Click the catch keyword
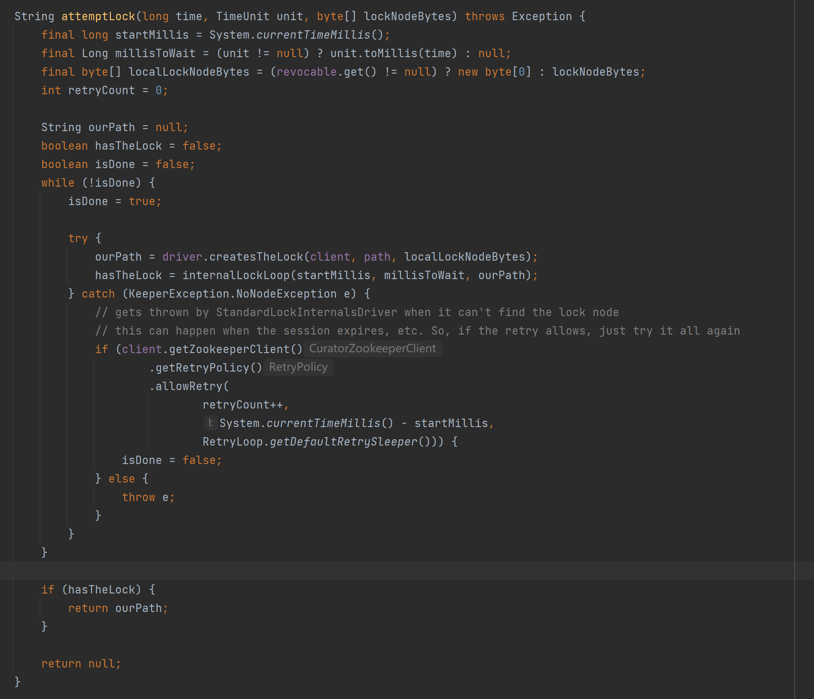The width and height of the screenshot is (814, 699). [98, 294]
